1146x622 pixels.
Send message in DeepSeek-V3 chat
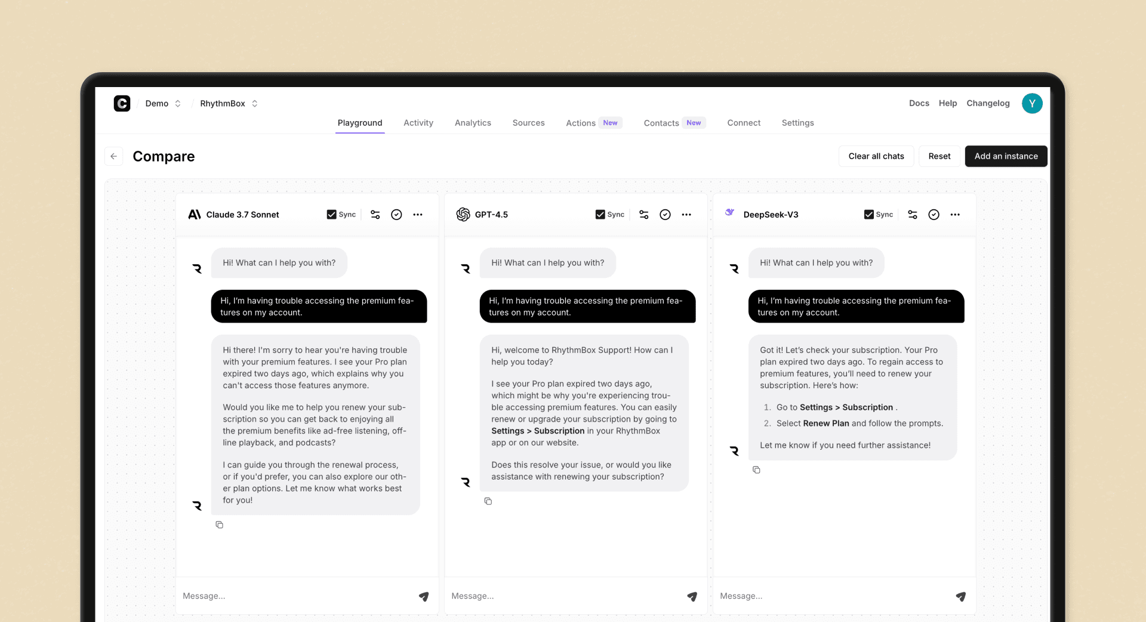960,596
